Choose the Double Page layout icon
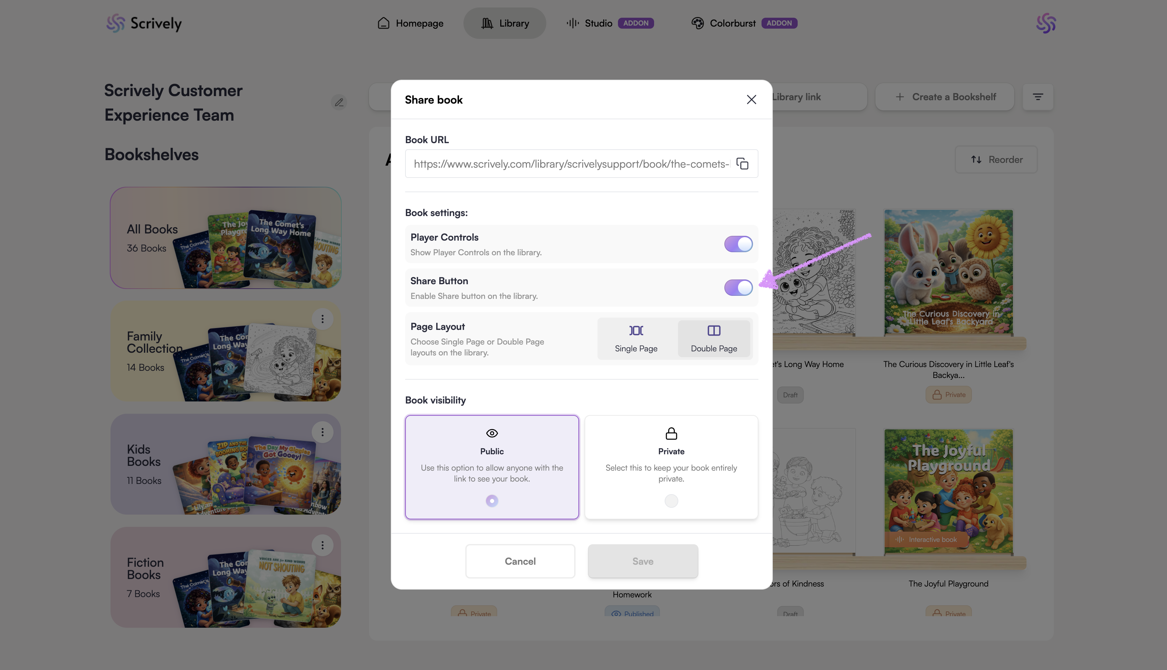Screen dimensions: 1167x670 [713, 331]
